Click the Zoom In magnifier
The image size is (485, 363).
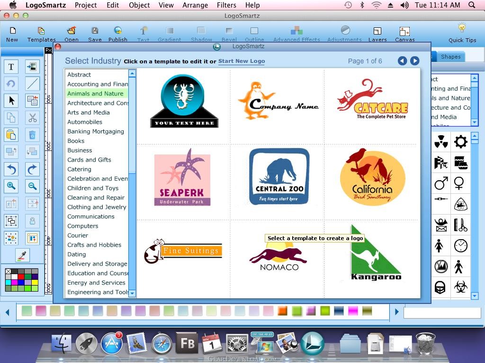(11, 186)
